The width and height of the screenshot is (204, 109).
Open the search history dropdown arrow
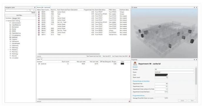(27, 10)
